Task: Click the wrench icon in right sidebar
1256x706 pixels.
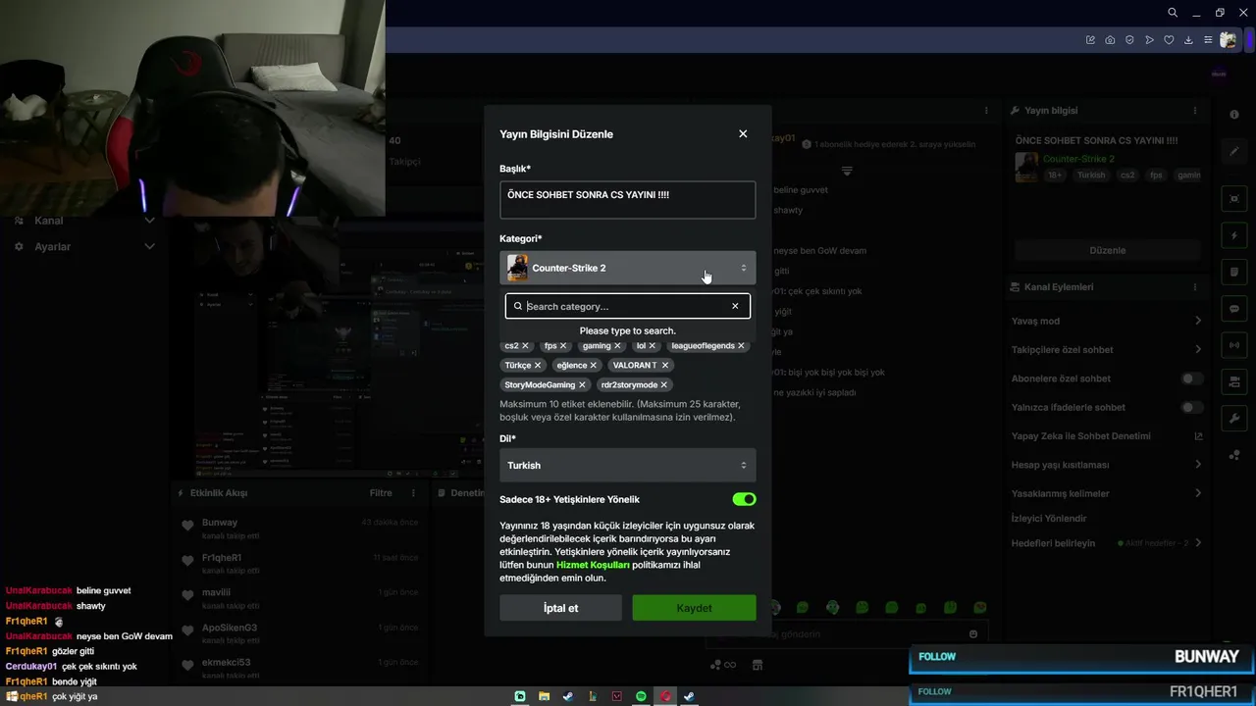Action: pyautogui.click(x=1234, y=419)
